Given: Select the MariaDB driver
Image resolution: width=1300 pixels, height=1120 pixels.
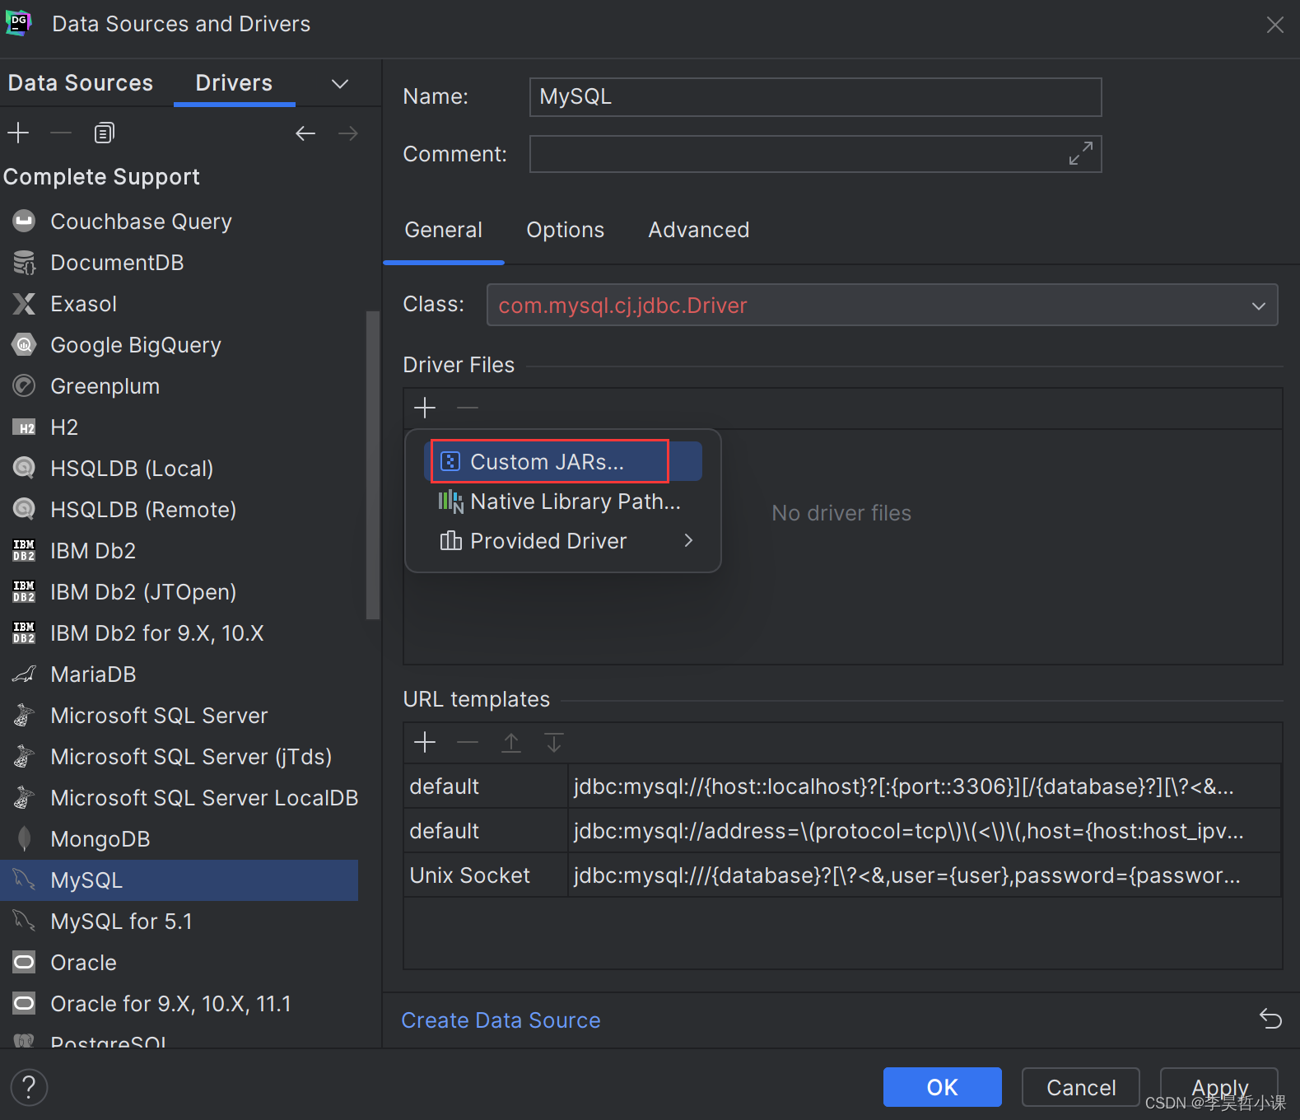Looking at the screenshot, I should (x=179, y=674).
